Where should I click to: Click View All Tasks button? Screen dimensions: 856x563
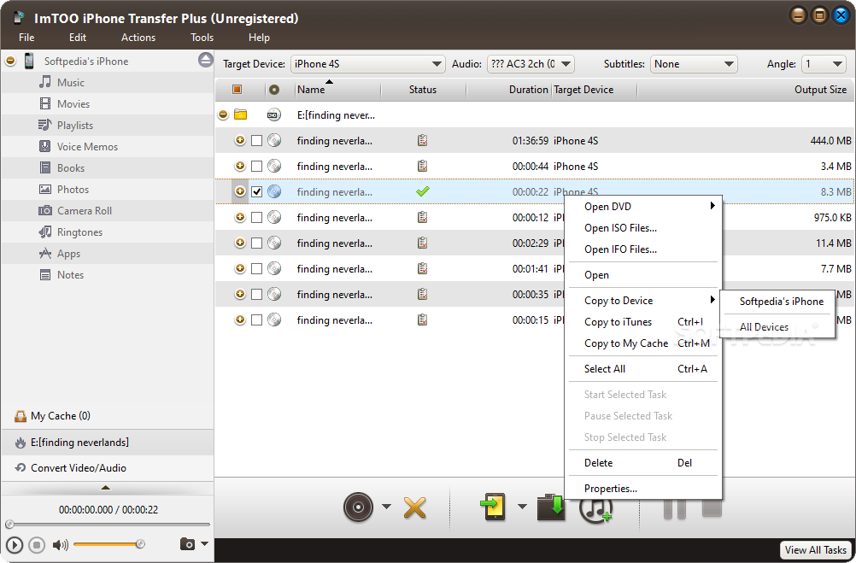[816, 550]
